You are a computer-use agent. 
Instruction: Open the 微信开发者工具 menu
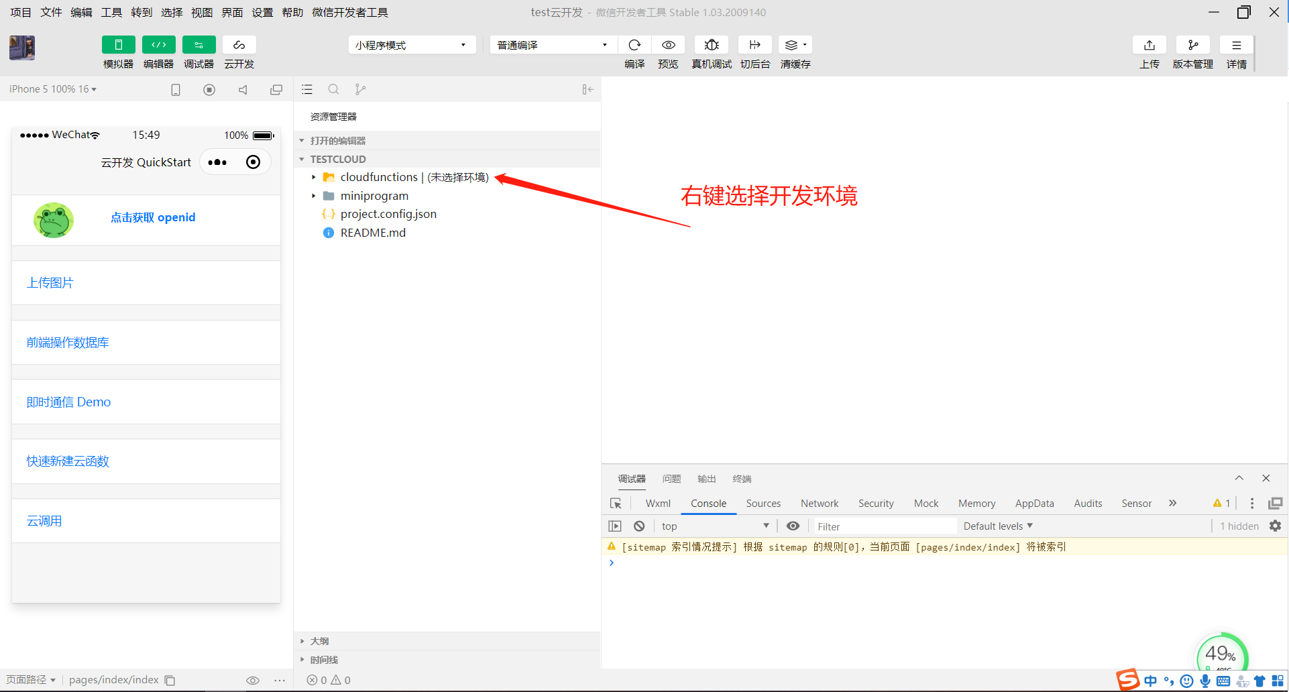pyautogui.click(x=350, y=12)
